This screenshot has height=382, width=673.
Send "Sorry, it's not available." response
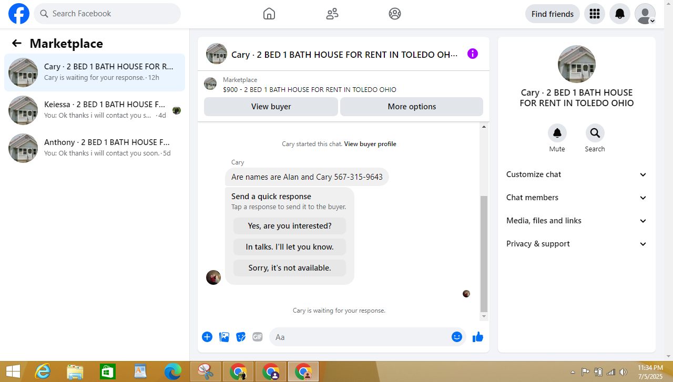coord(290,268)
